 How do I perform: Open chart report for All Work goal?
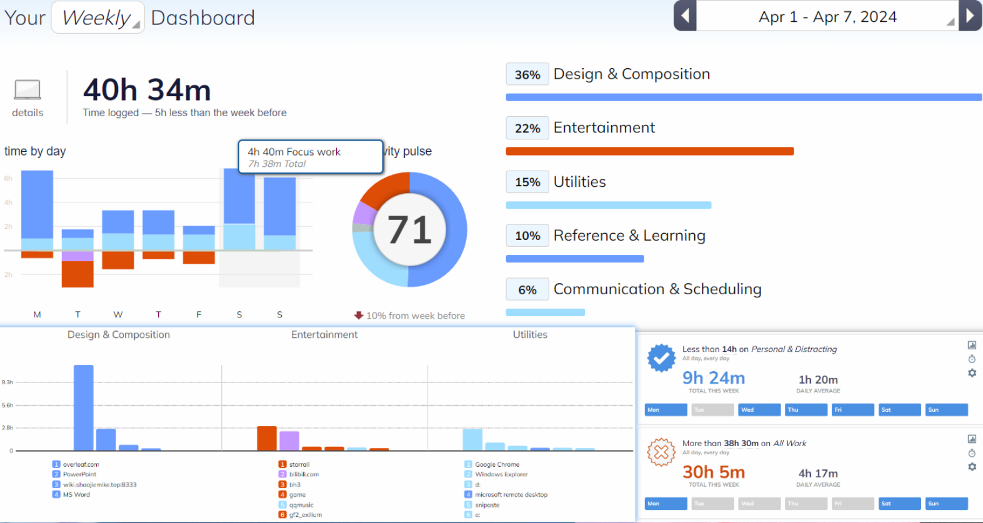tap(972, 439)
